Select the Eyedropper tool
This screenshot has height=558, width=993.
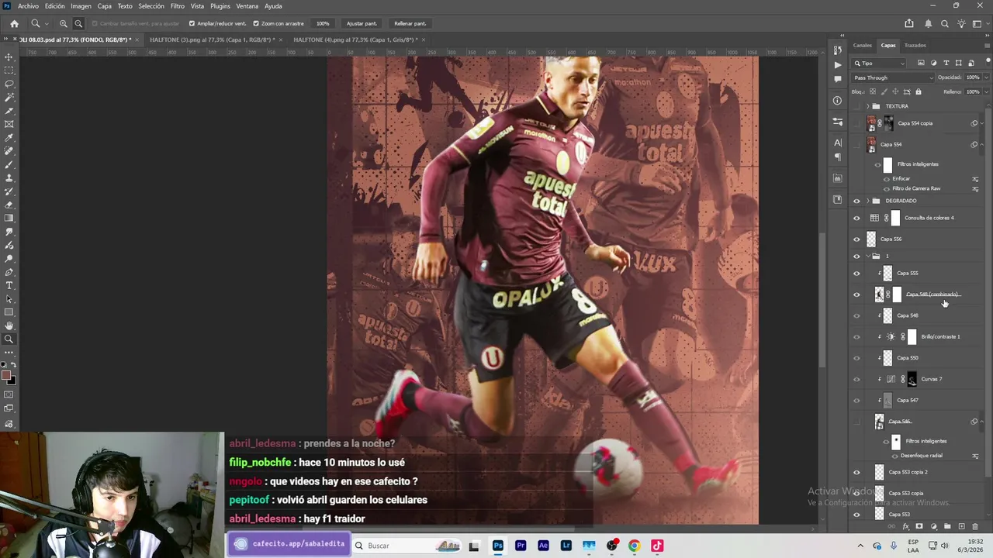click(9, 138)
